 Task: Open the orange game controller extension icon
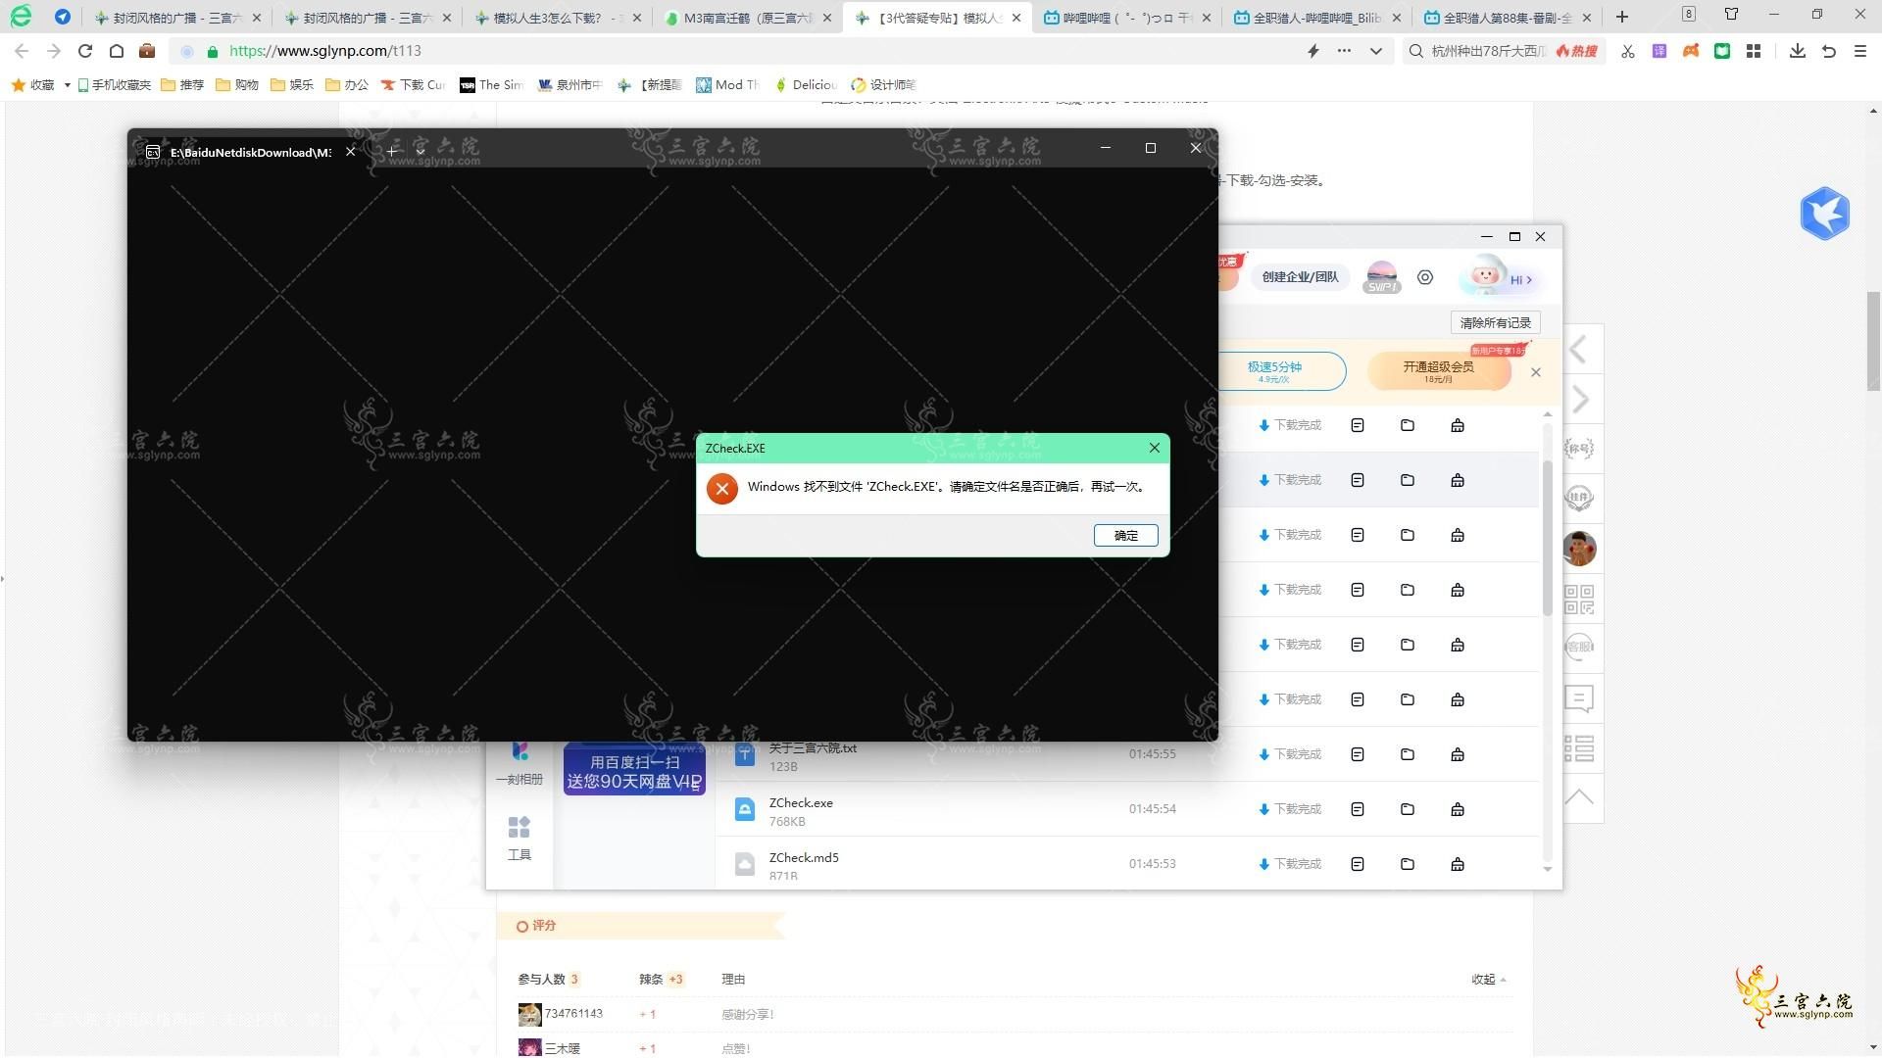tap(1691, 51)
